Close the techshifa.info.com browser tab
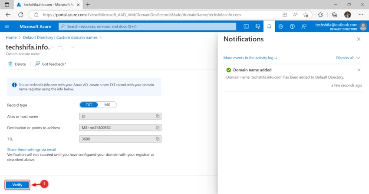369x194 pixels. pos(79,4)
